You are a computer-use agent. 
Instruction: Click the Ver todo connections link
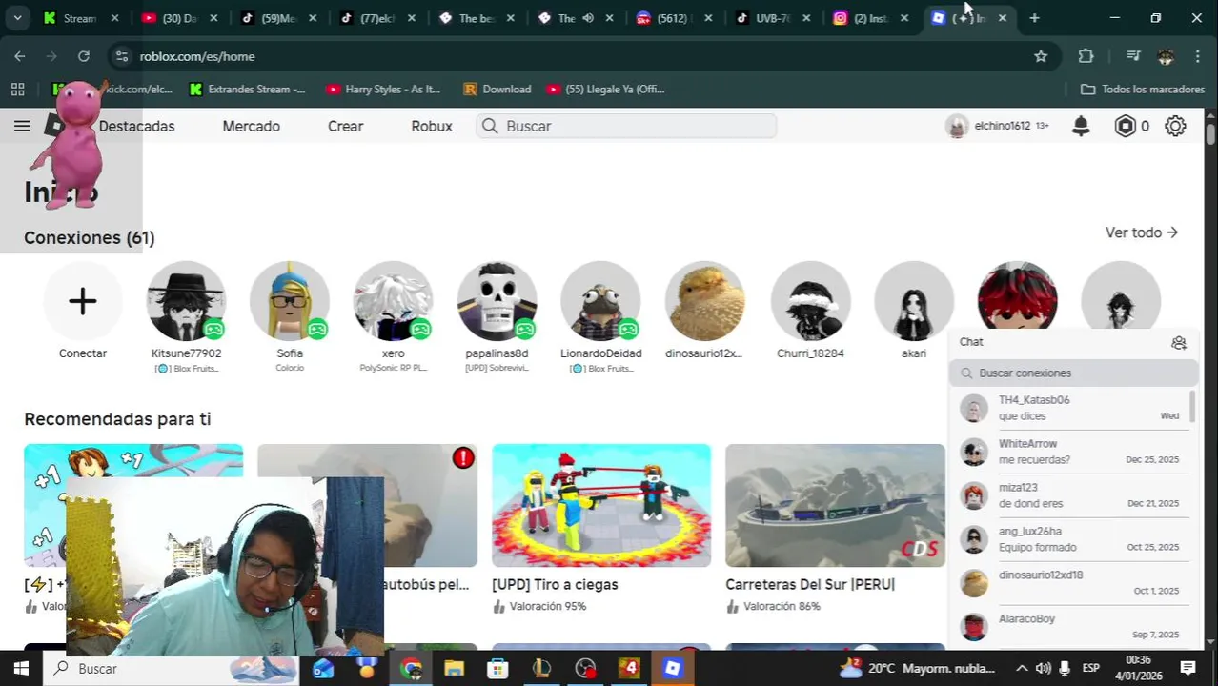click(1142, 232)
